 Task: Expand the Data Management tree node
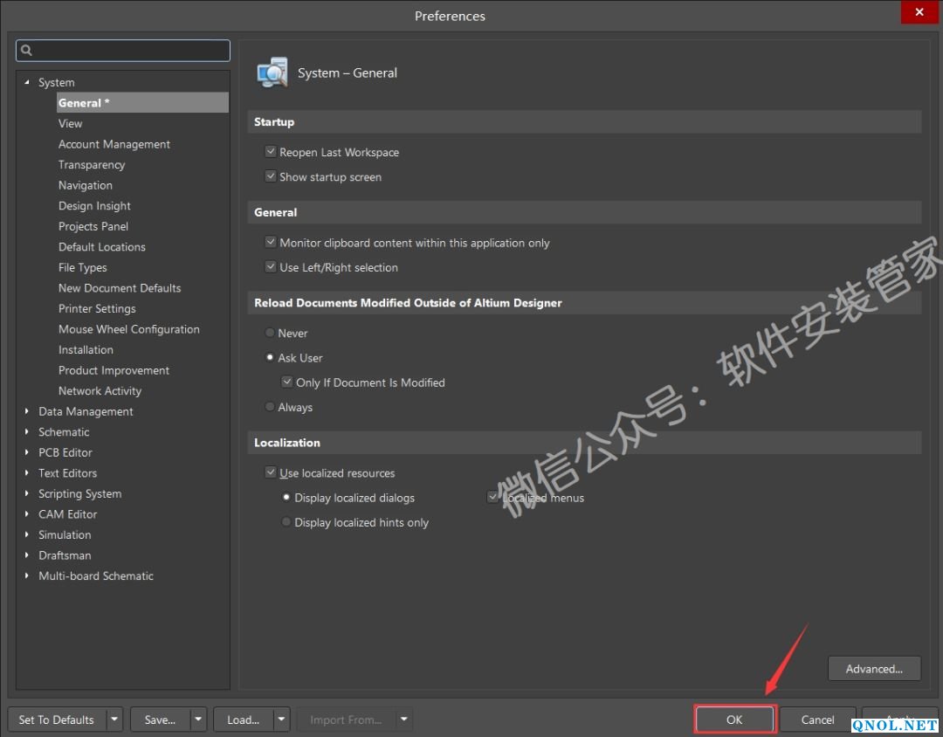[27, 411]
